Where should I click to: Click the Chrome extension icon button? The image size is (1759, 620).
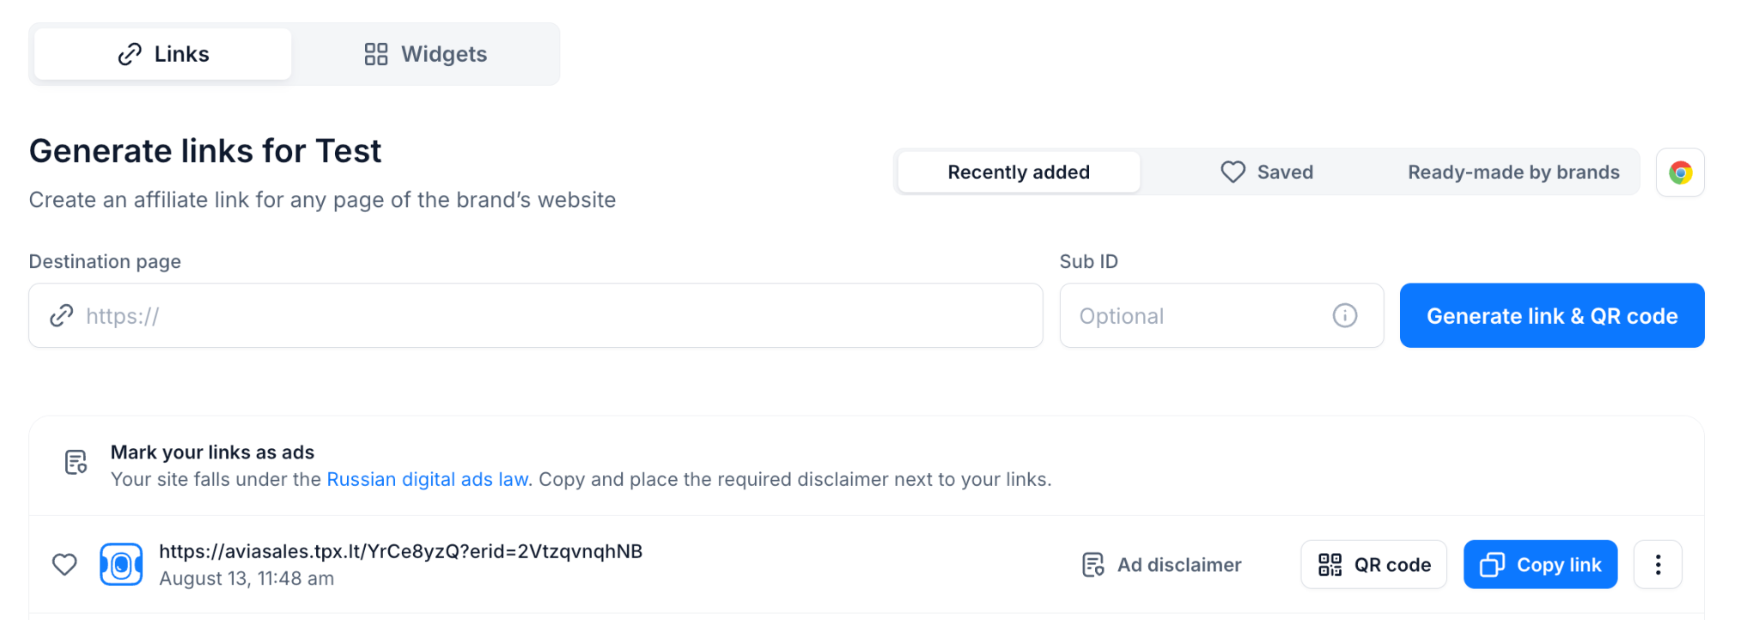click(1680, 173)
